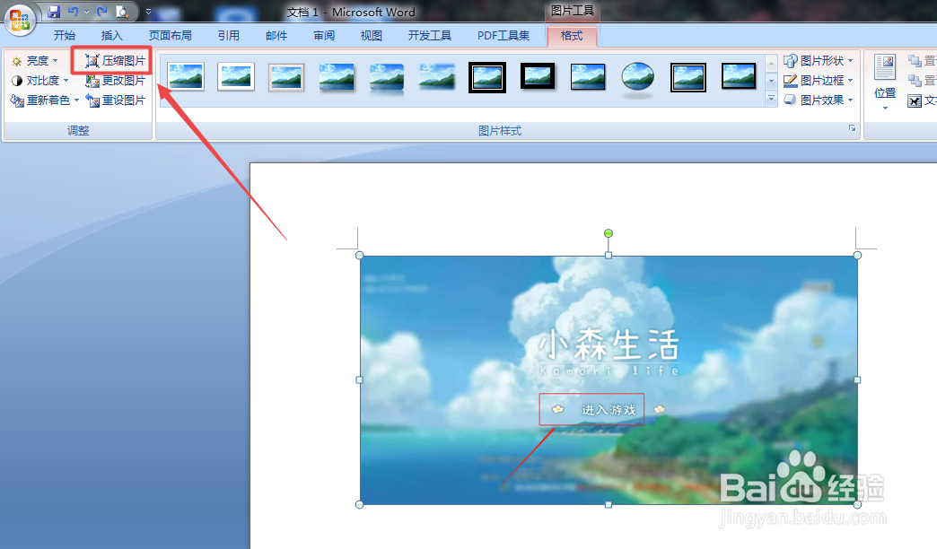
Task: Redo action in Quick Access toolbar
Action: (x=102, y=12)
